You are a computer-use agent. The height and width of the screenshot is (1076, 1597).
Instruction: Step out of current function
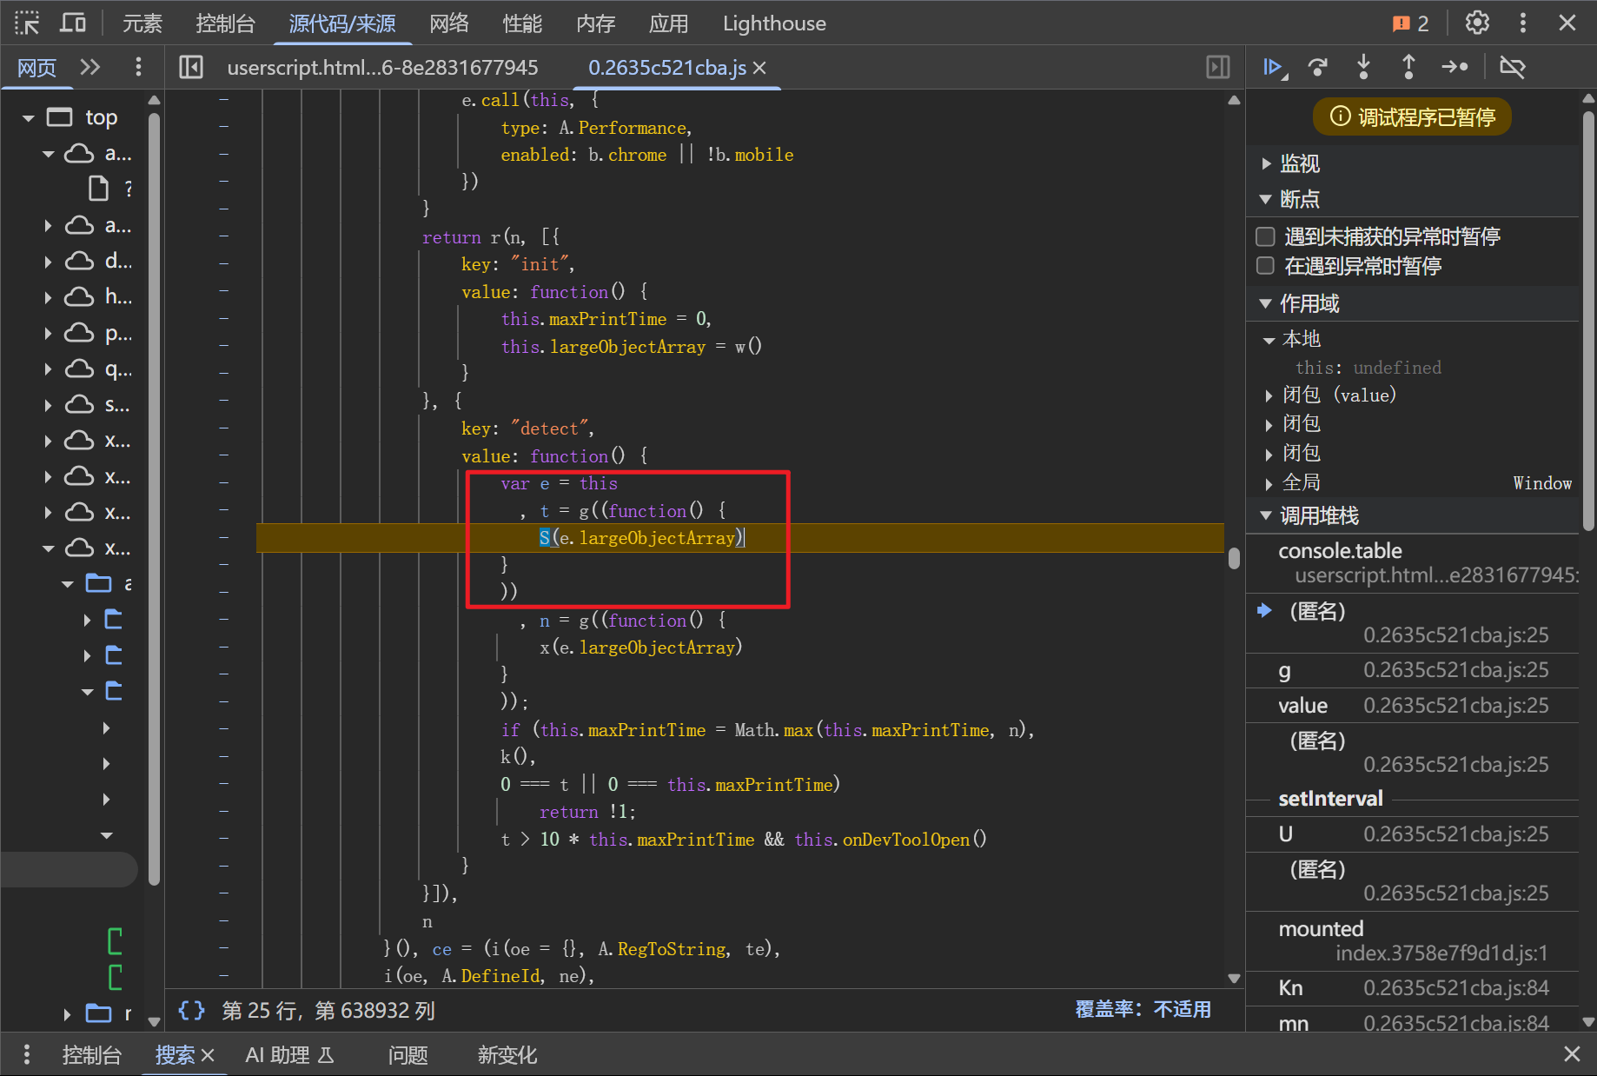(1408, 67)
